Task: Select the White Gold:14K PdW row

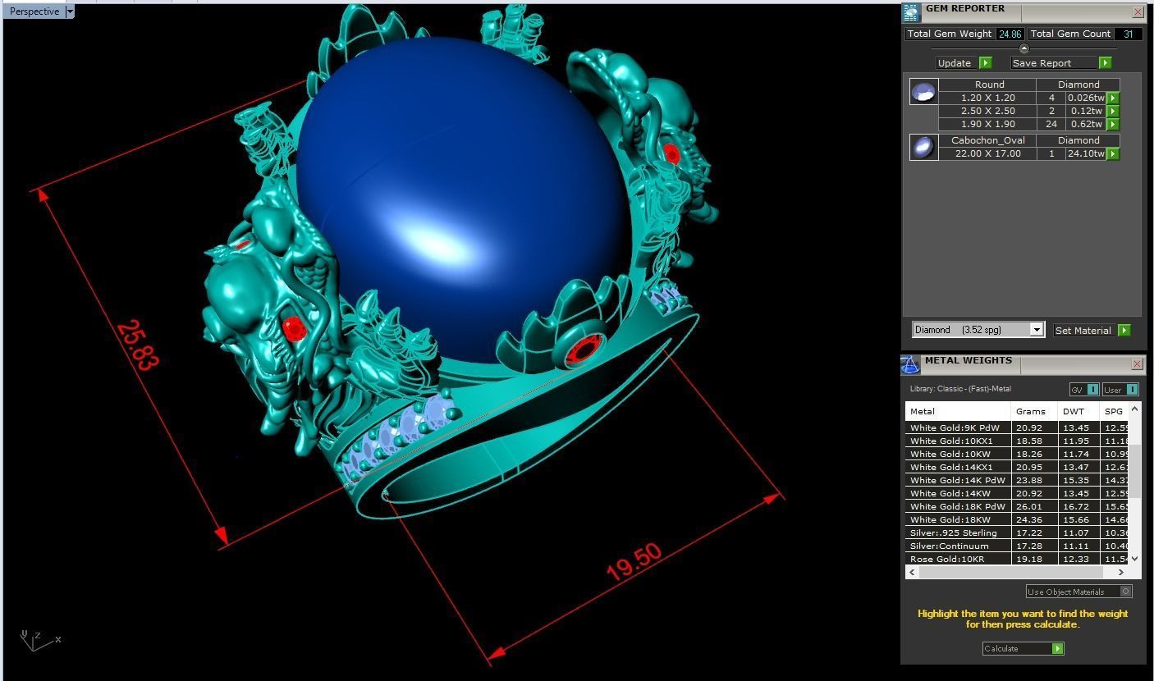Action: (1017, 480)
